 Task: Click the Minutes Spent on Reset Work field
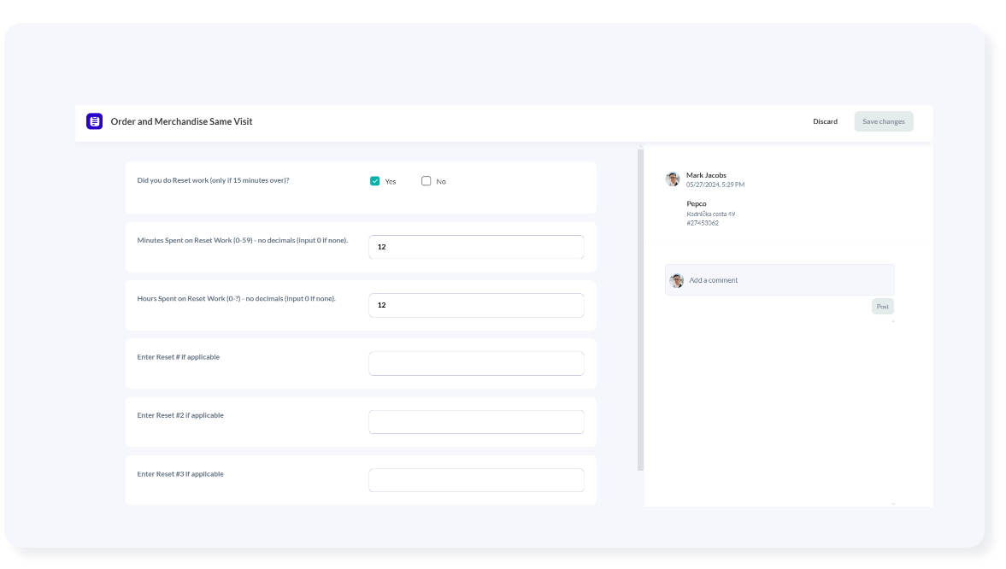point(476,247)
